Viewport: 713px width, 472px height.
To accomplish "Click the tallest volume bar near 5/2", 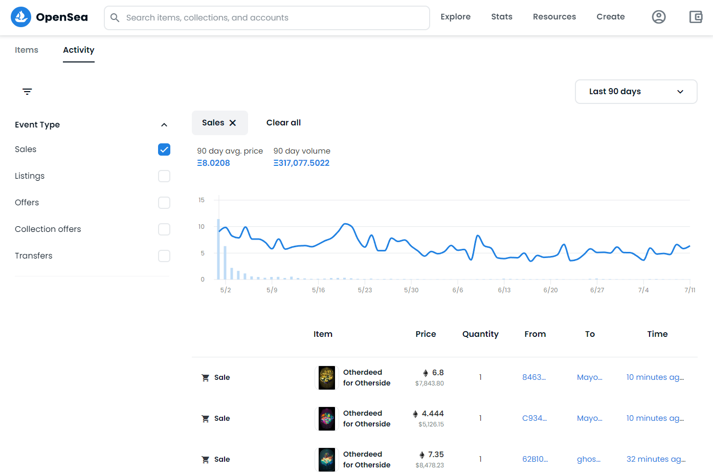I will point(218,249).
